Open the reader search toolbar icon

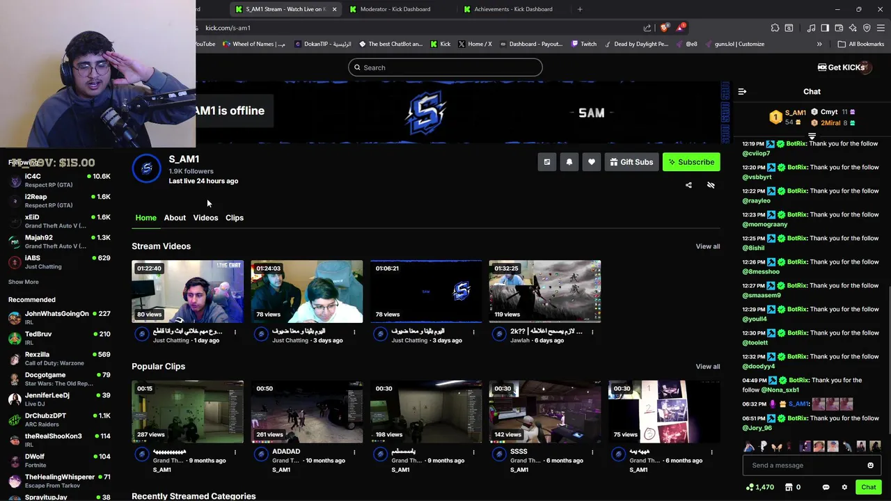[x=789, y=28]
